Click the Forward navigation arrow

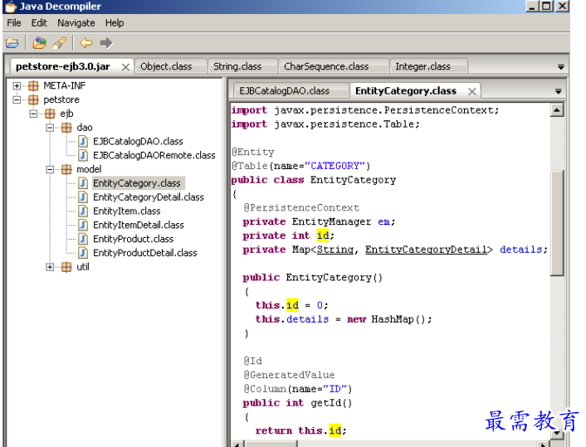click(106, 43)
